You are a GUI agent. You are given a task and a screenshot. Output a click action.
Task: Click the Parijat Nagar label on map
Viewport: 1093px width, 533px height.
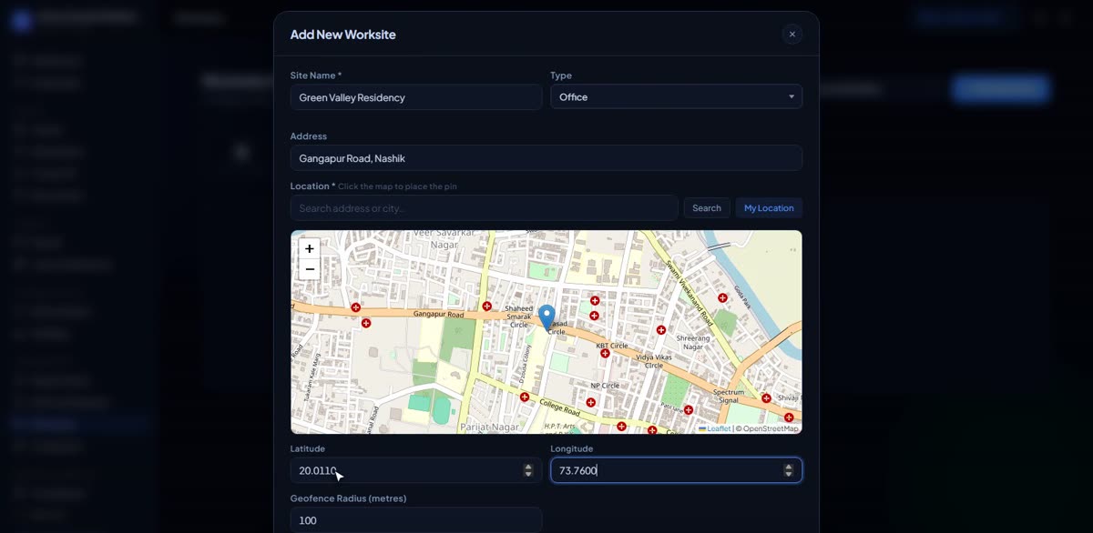(x=489, y=427)
